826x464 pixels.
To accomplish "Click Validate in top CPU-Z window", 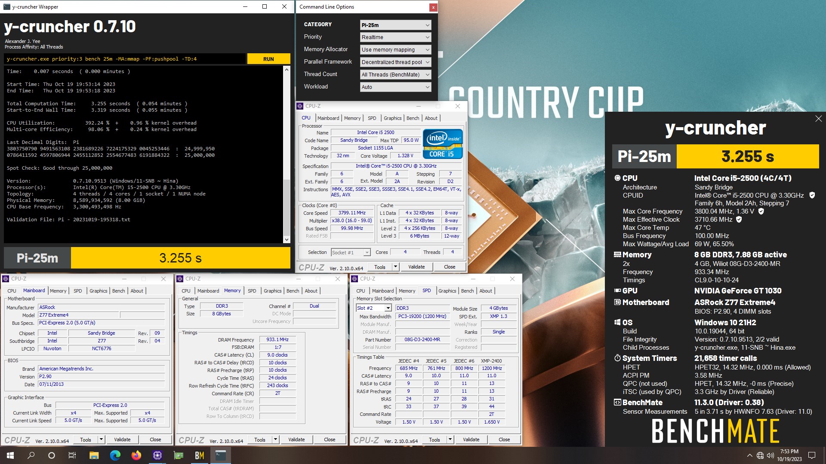I will 416,267.
